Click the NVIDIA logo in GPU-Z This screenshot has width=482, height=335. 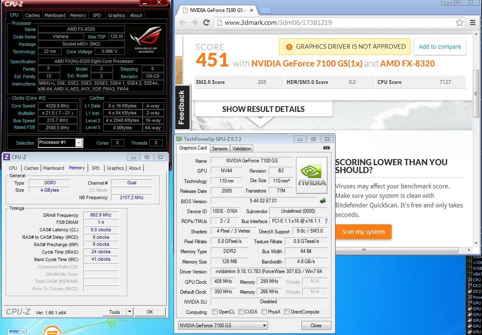click(312, 175)
